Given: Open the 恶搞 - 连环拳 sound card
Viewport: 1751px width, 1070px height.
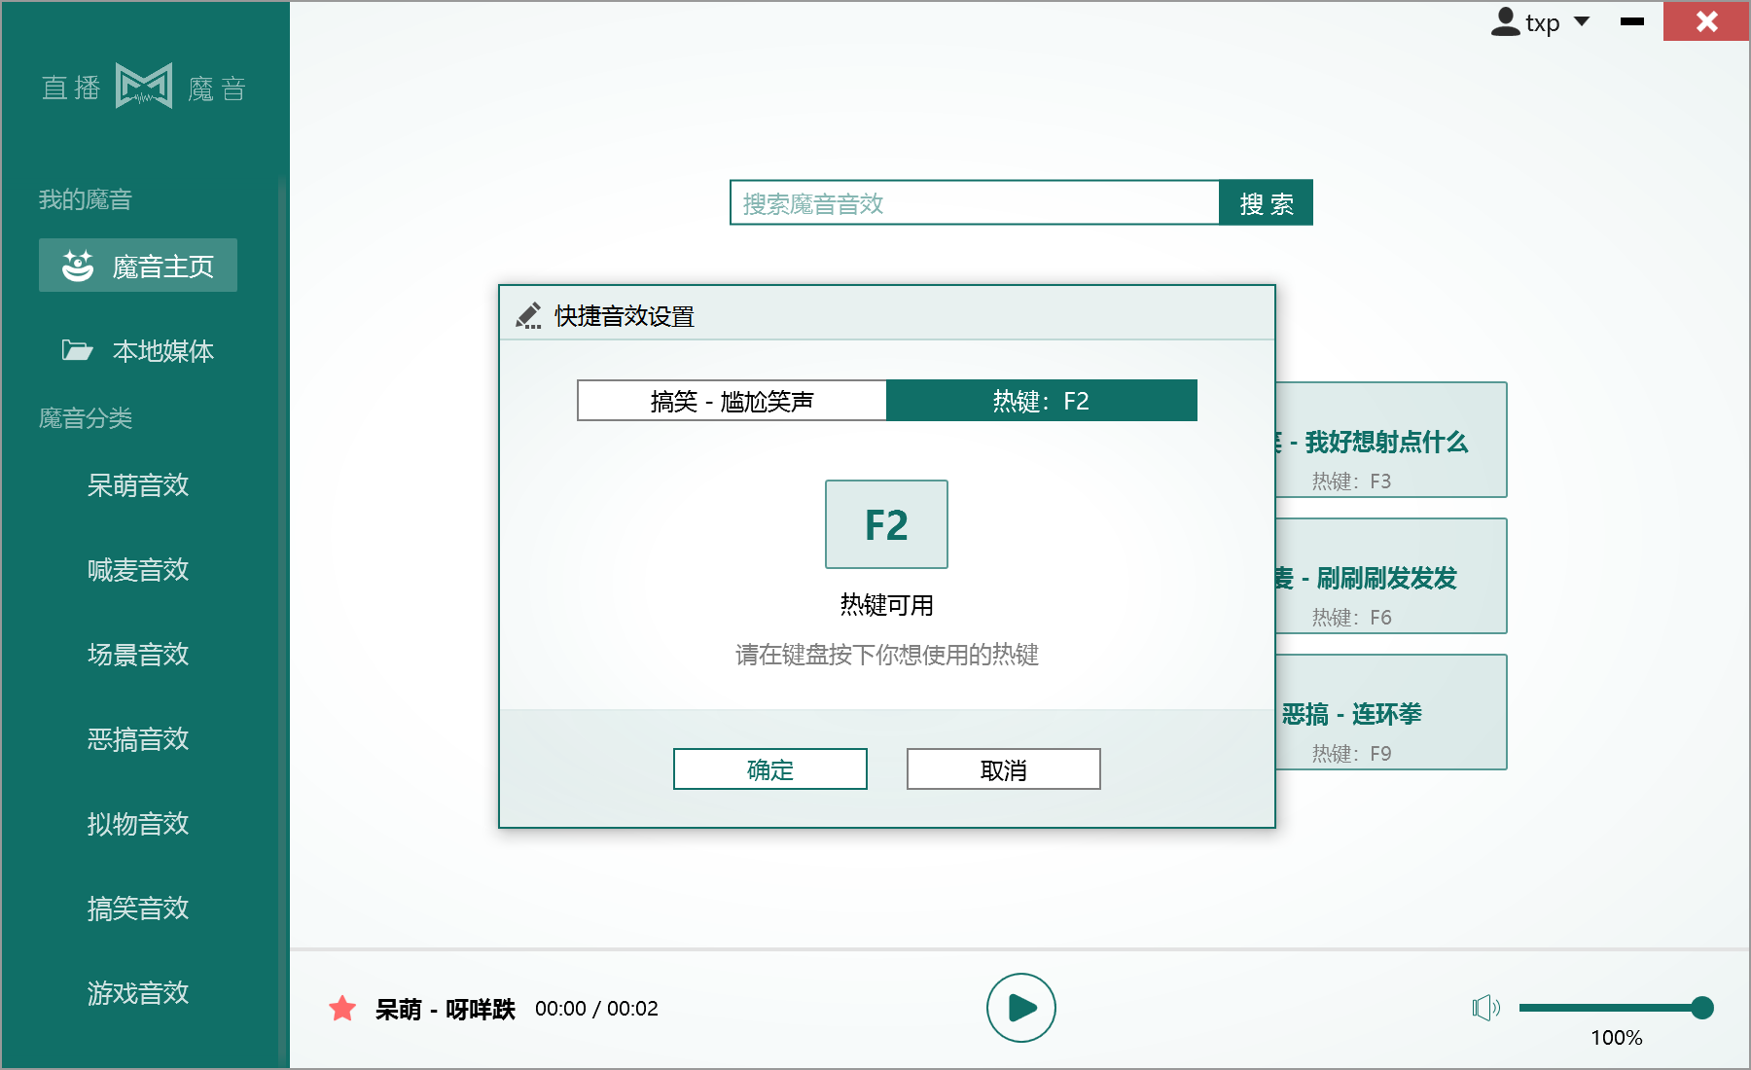Looking at the screenshot, I should tap(1391, 712).
